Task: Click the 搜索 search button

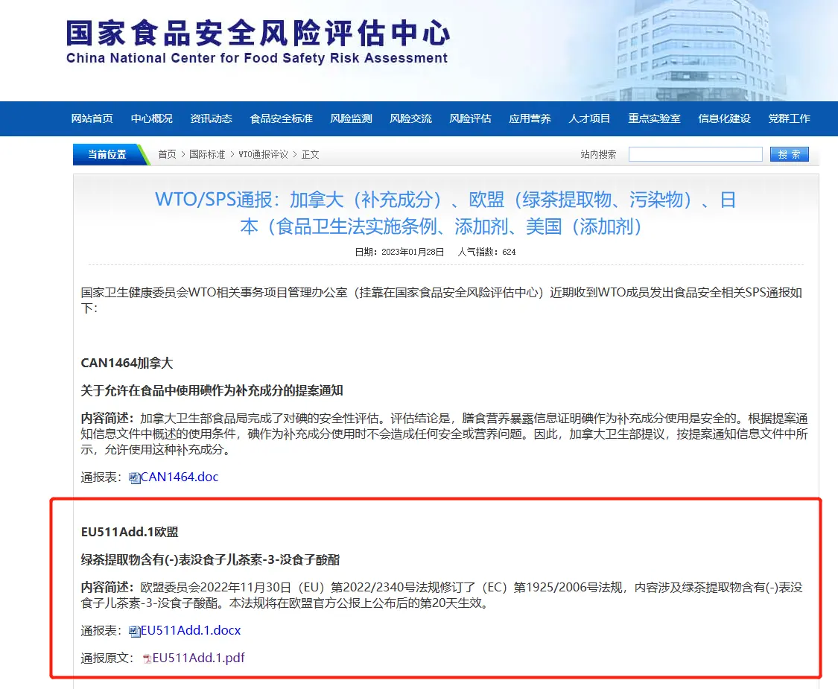Action: 790,154
